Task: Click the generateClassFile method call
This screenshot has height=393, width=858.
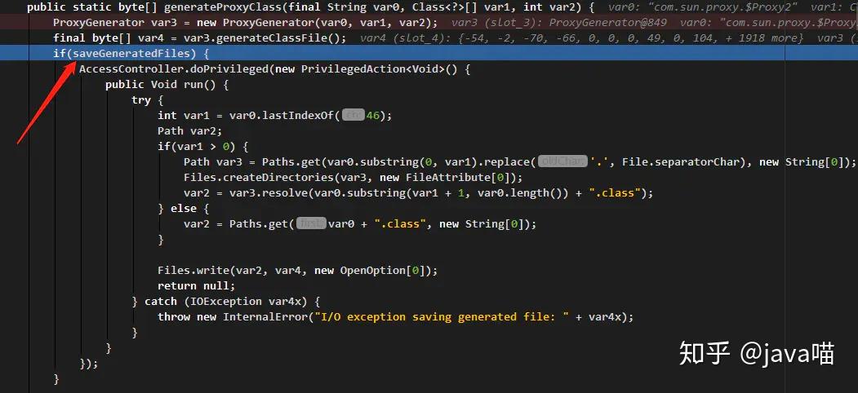Action: click(287, 38)
